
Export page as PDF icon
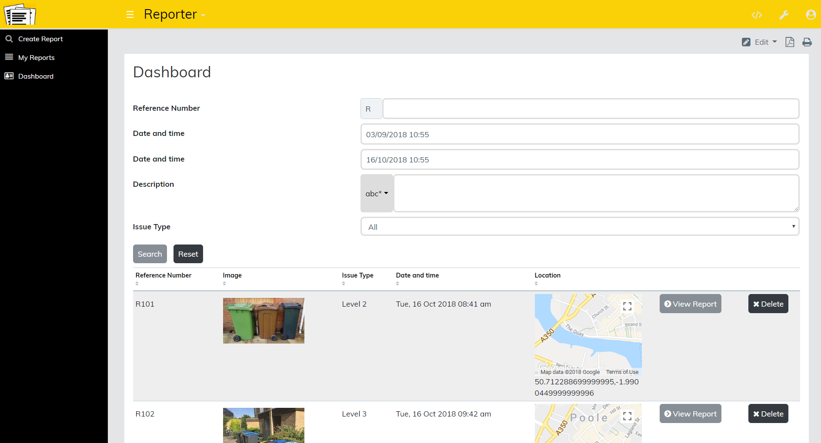click(790, 42)
